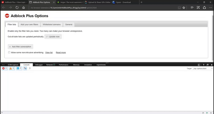214x114 pixels.
Task: Toggle the console info messages filter showing 0
Action: click(x=19, y=68)
